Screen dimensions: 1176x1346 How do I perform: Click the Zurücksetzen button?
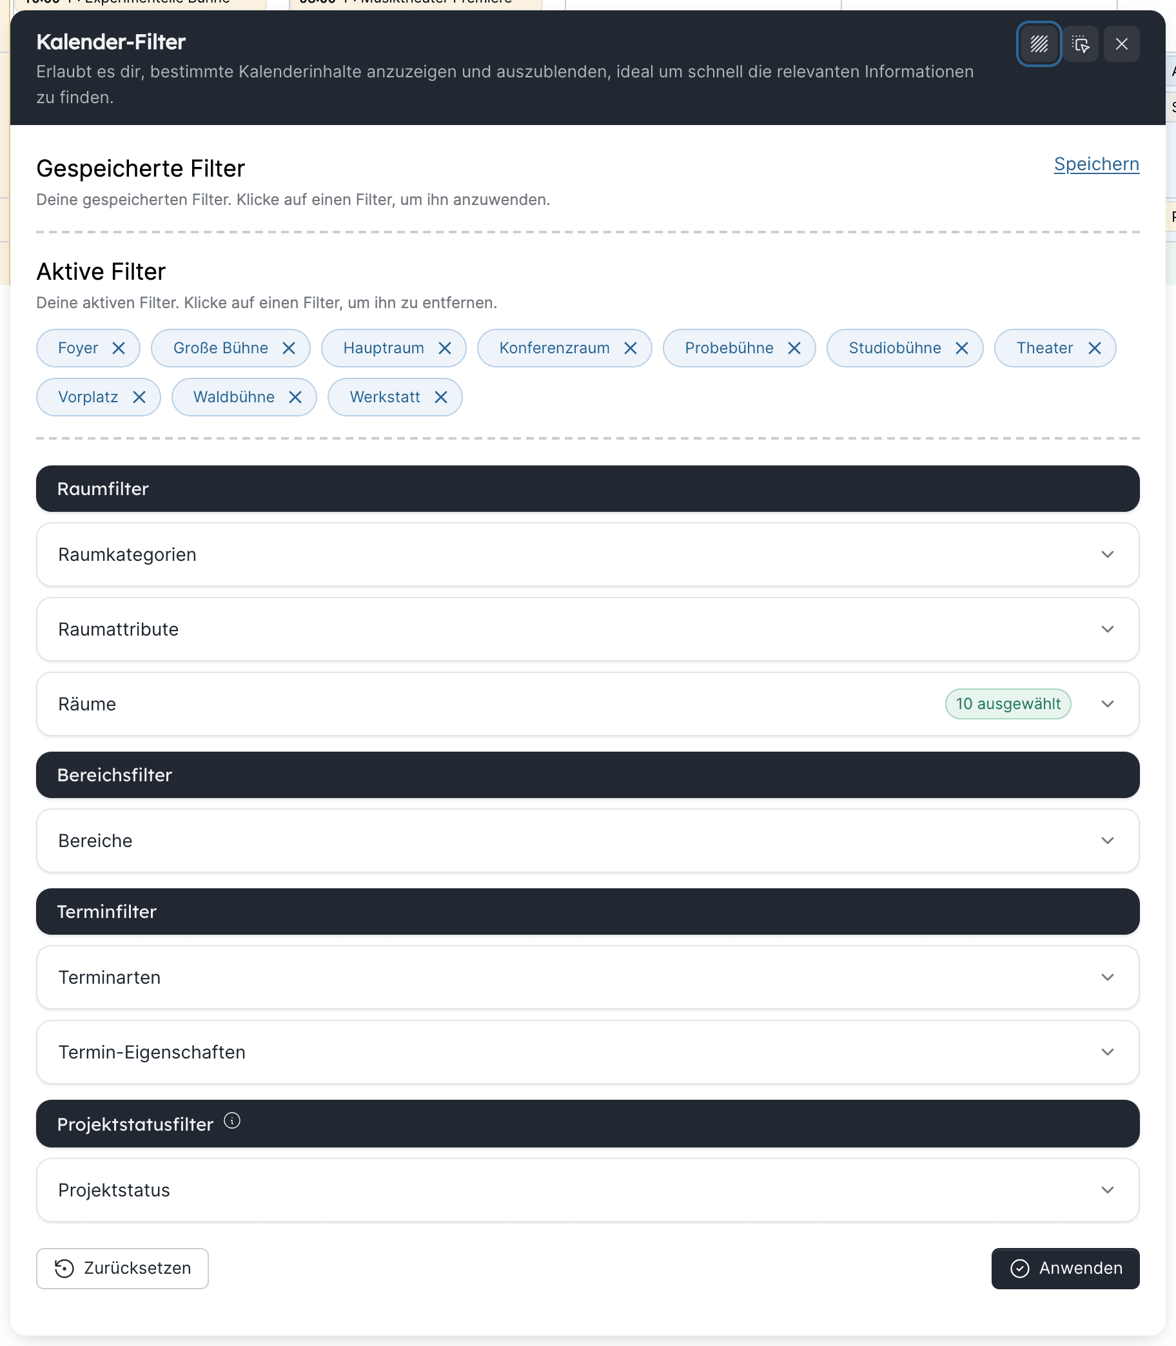tap(122, 1269)
